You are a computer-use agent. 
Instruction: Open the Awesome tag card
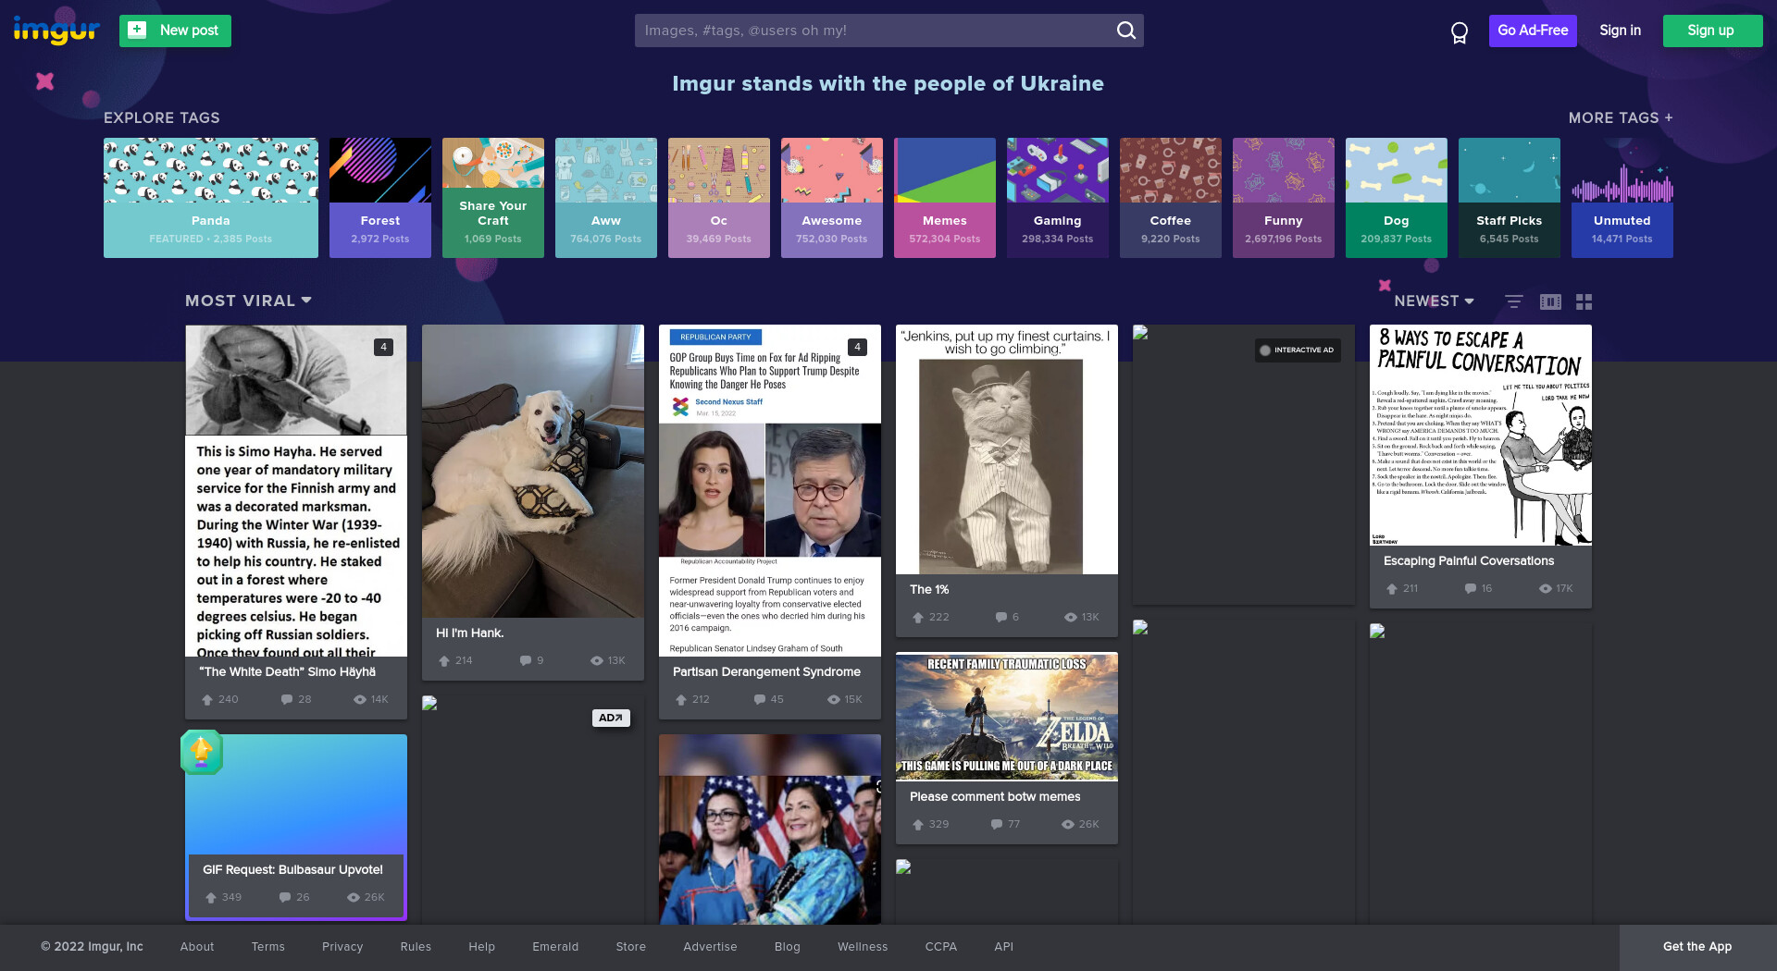[832, 198]
